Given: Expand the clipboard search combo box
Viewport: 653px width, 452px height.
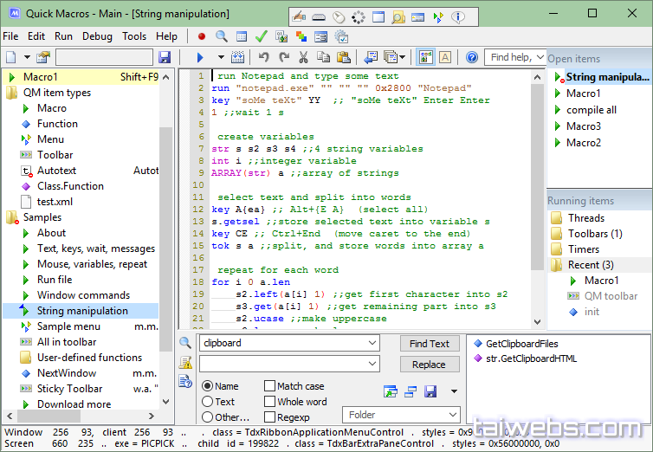Looking at the screenshot, I should 373,343.
